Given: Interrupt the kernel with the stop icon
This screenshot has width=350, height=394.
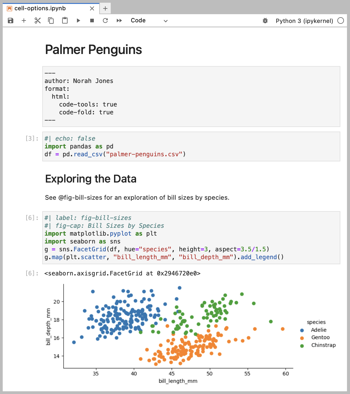Looking at the screenshot, I should click(x=92, y=21).
